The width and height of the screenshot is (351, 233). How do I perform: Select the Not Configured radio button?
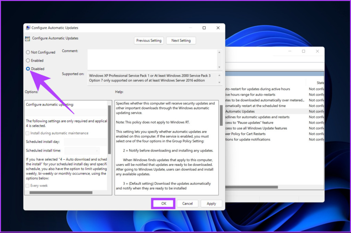(28, 52)
